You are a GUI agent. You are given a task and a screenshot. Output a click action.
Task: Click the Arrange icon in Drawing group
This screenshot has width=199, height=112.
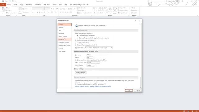coord(110,9)
